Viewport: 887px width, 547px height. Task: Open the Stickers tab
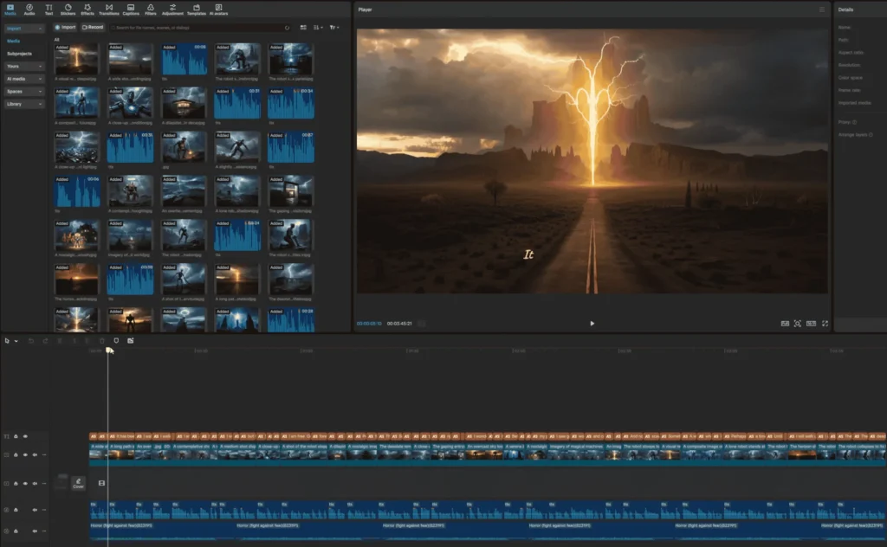pyautogui.click(x=68, y=10)
